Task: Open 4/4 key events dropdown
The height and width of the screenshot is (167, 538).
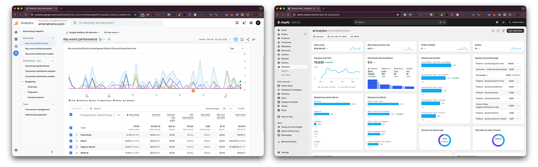Action: pyautogui.click(x=112, y=32)
